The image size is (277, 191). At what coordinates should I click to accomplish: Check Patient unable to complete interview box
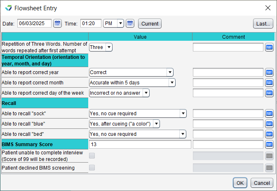(x=92, y=156)
